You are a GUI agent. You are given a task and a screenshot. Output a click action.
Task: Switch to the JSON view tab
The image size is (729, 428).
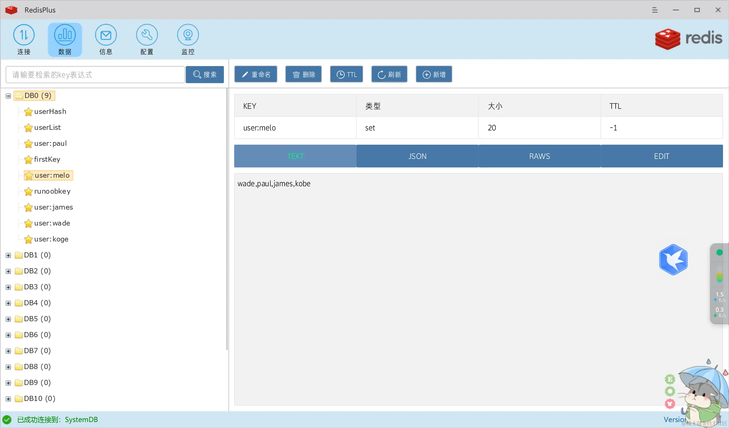click(x=417, y=156)
